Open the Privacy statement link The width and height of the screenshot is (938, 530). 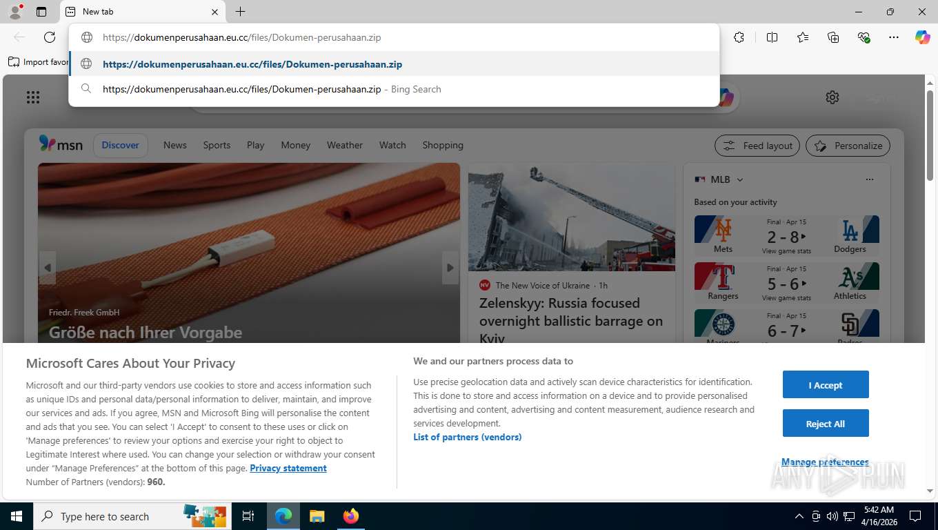click(x=288, y=468)
